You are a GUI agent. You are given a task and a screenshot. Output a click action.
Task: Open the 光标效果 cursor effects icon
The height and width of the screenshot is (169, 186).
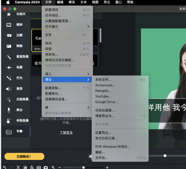9,100
